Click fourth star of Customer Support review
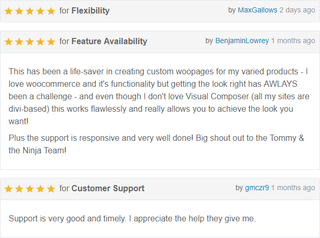This screenshot has width=320, height=238. pyautogui.click(x=41, y=189)
